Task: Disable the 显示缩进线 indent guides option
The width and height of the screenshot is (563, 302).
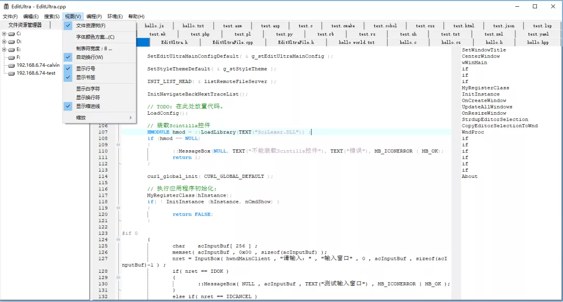Action: point(88,106)
